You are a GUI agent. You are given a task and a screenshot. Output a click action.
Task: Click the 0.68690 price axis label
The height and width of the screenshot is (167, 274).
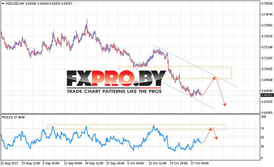click(267, 91)
